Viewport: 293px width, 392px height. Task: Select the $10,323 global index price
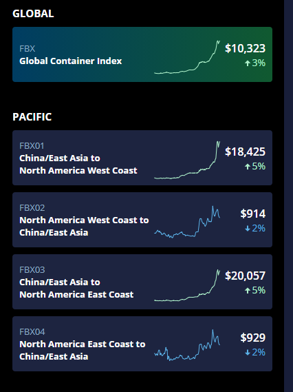[245, 48]
